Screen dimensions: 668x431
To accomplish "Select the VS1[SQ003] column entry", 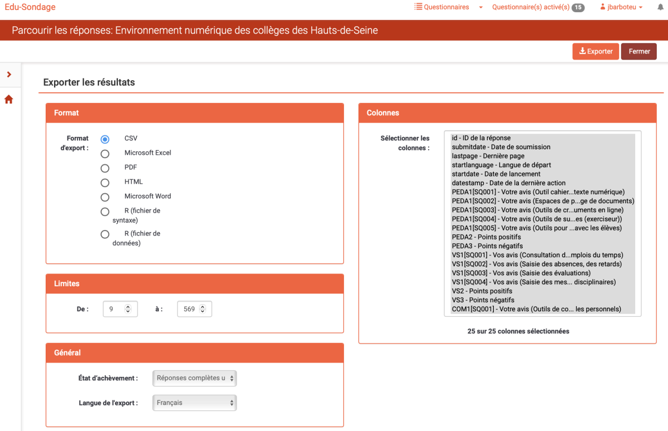I will [543, 273].
